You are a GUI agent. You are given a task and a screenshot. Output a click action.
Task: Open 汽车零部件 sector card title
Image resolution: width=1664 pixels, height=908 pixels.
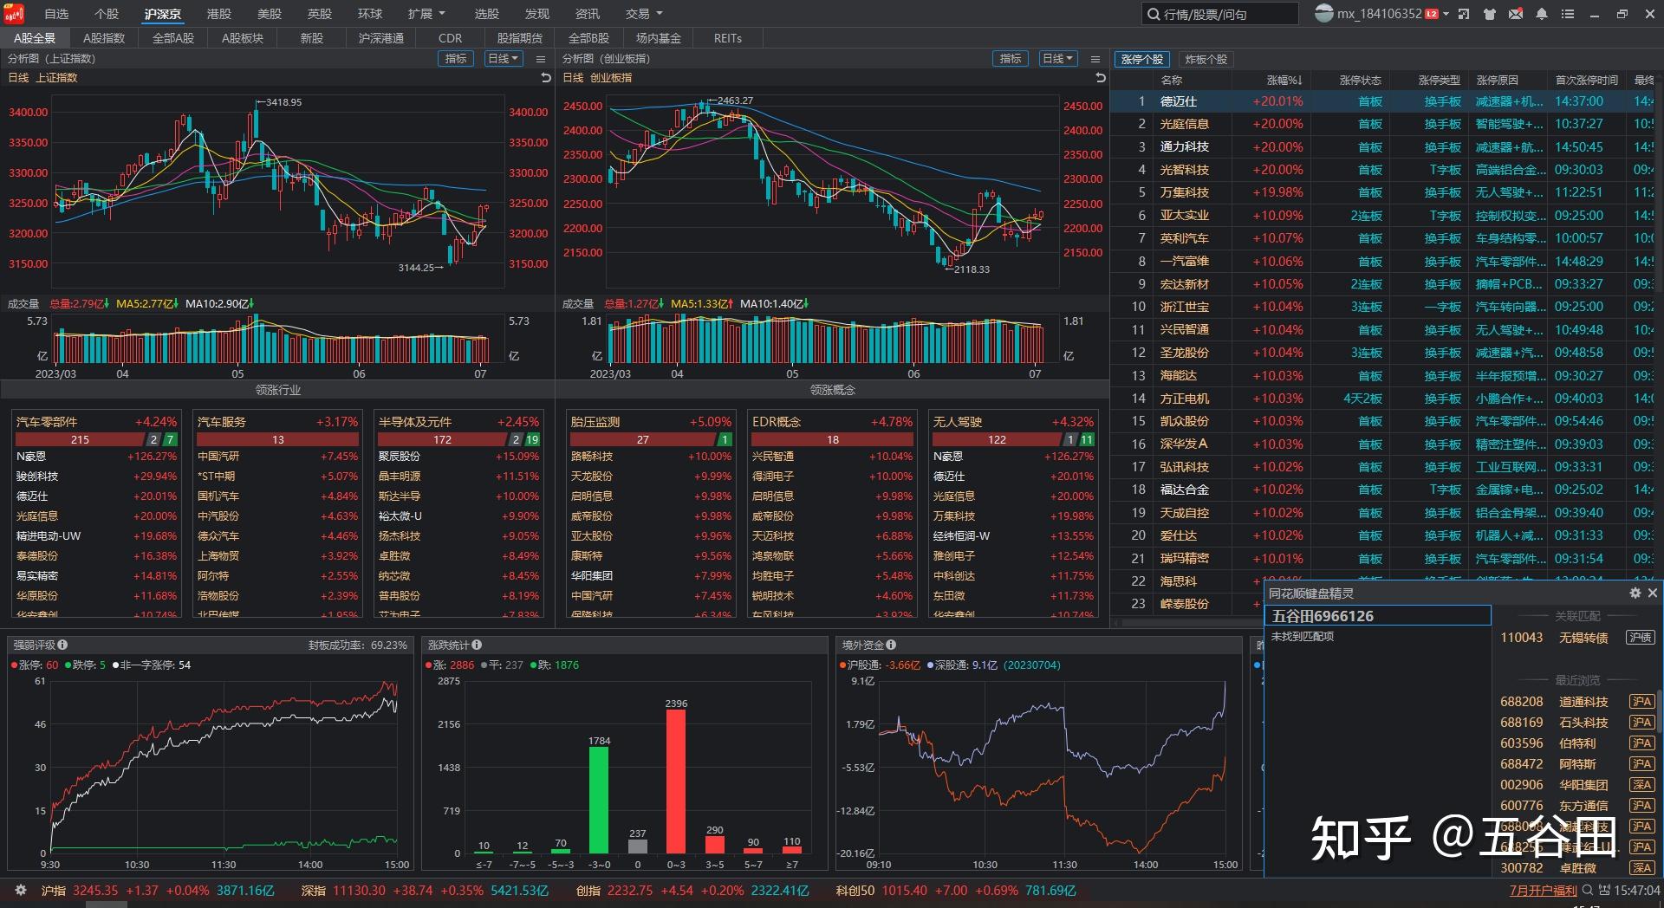point(47,422)
